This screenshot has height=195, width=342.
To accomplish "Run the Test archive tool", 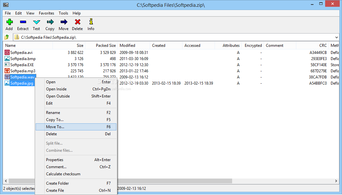I will tap(36, 25).
